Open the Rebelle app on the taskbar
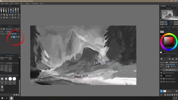Viewport: 178px width, 100px height. pyautogui.click(x=11, y=98)
